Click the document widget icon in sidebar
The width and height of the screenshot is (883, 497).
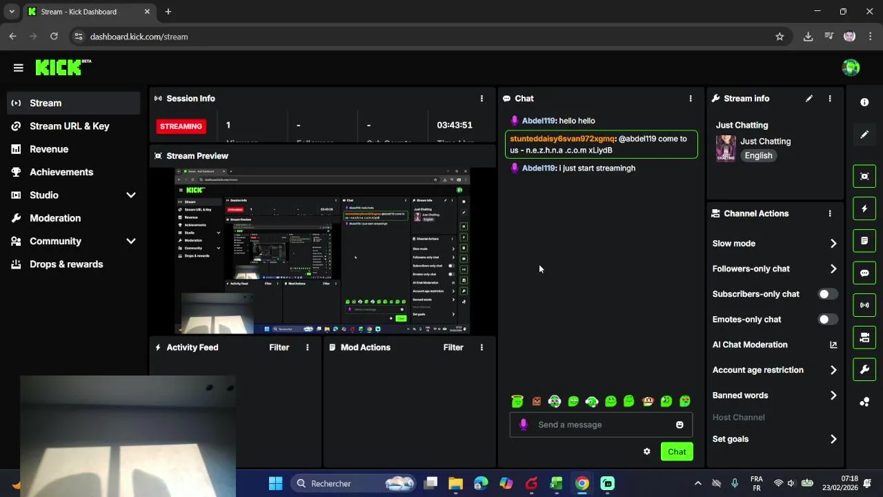point(864,241)
